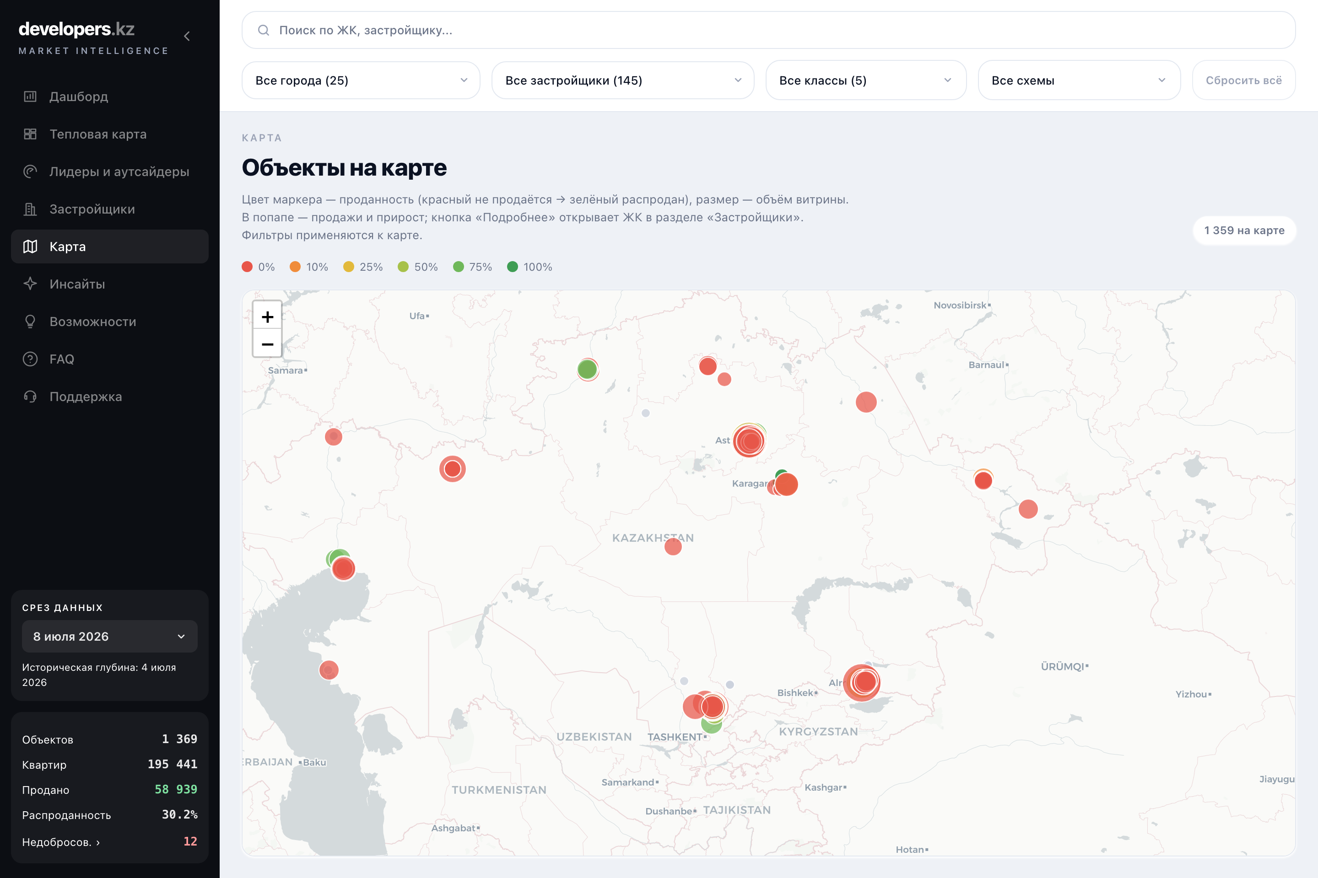This screenshot has width=1318, height=878.
Task: Expand Все классы (5) dropdown
Action: click(866, 80)
